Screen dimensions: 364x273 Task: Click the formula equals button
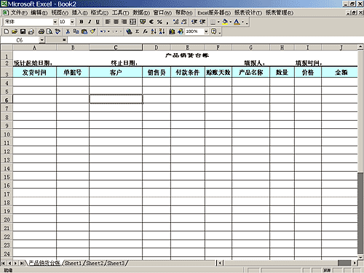64,40
